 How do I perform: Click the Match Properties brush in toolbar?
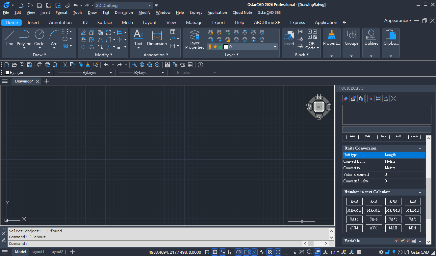(88, 65)
